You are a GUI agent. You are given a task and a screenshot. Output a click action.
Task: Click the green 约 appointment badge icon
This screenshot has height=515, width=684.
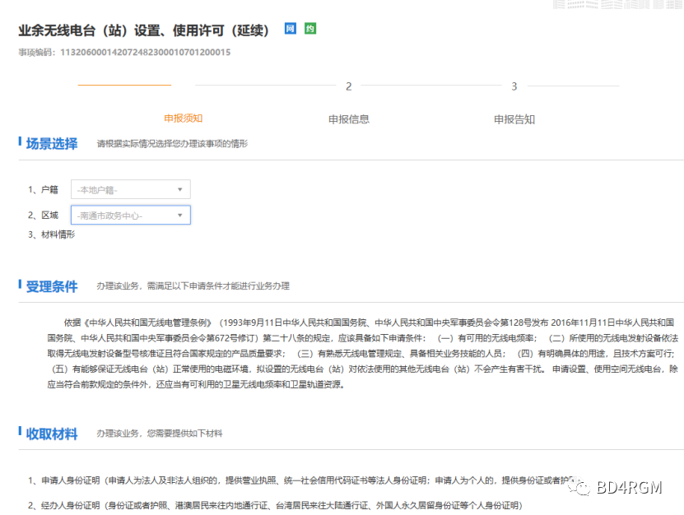(x=310, y=29)
